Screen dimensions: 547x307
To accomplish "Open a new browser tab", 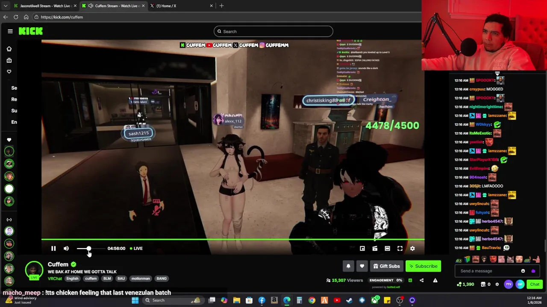I will [x=221, y=6].
